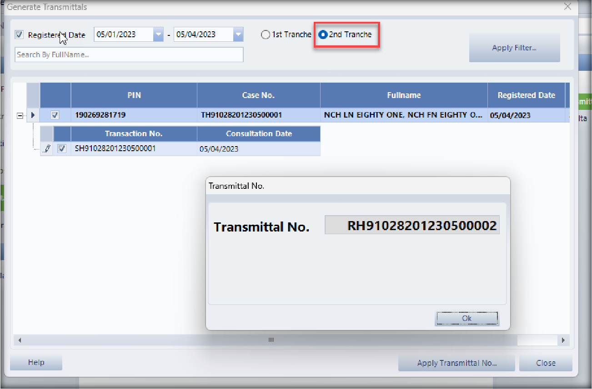This screenshot has width=592, height=389.
Task: Collapse the tree node for PIN 190269281719
Action: (x=20, y=116)
